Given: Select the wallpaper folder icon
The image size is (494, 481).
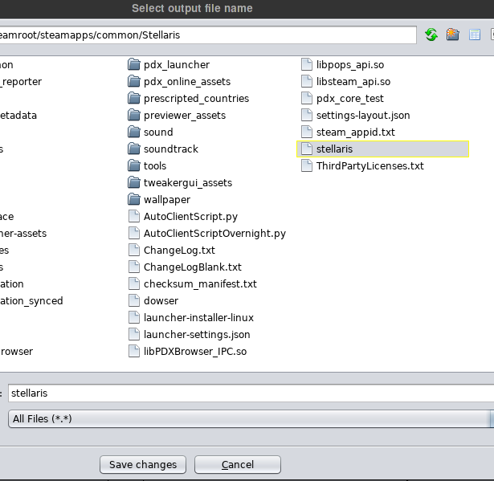Looking at the screenshot, I should coord(134,199).
